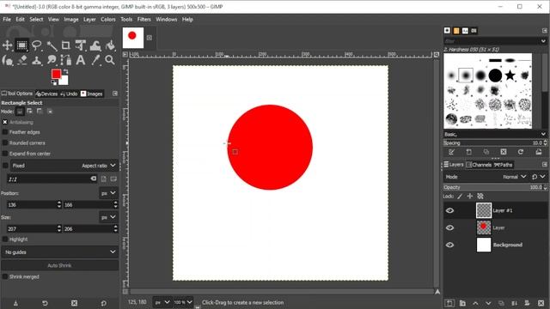
Task: Click the white background color swatch
Action: click(64, 81)
